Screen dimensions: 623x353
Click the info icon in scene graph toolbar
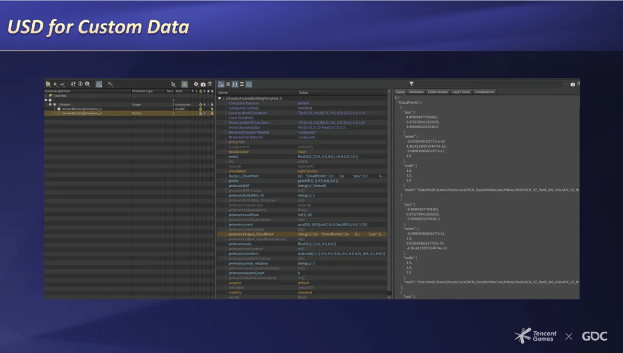tap(80, 84)
